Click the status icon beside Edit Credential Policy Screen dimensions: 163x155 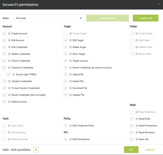pos(70,126)
